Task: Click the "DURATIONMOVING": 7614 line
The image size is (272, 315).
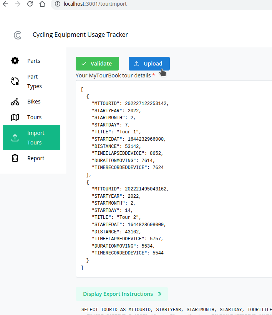Action: (x=123, y=161)
